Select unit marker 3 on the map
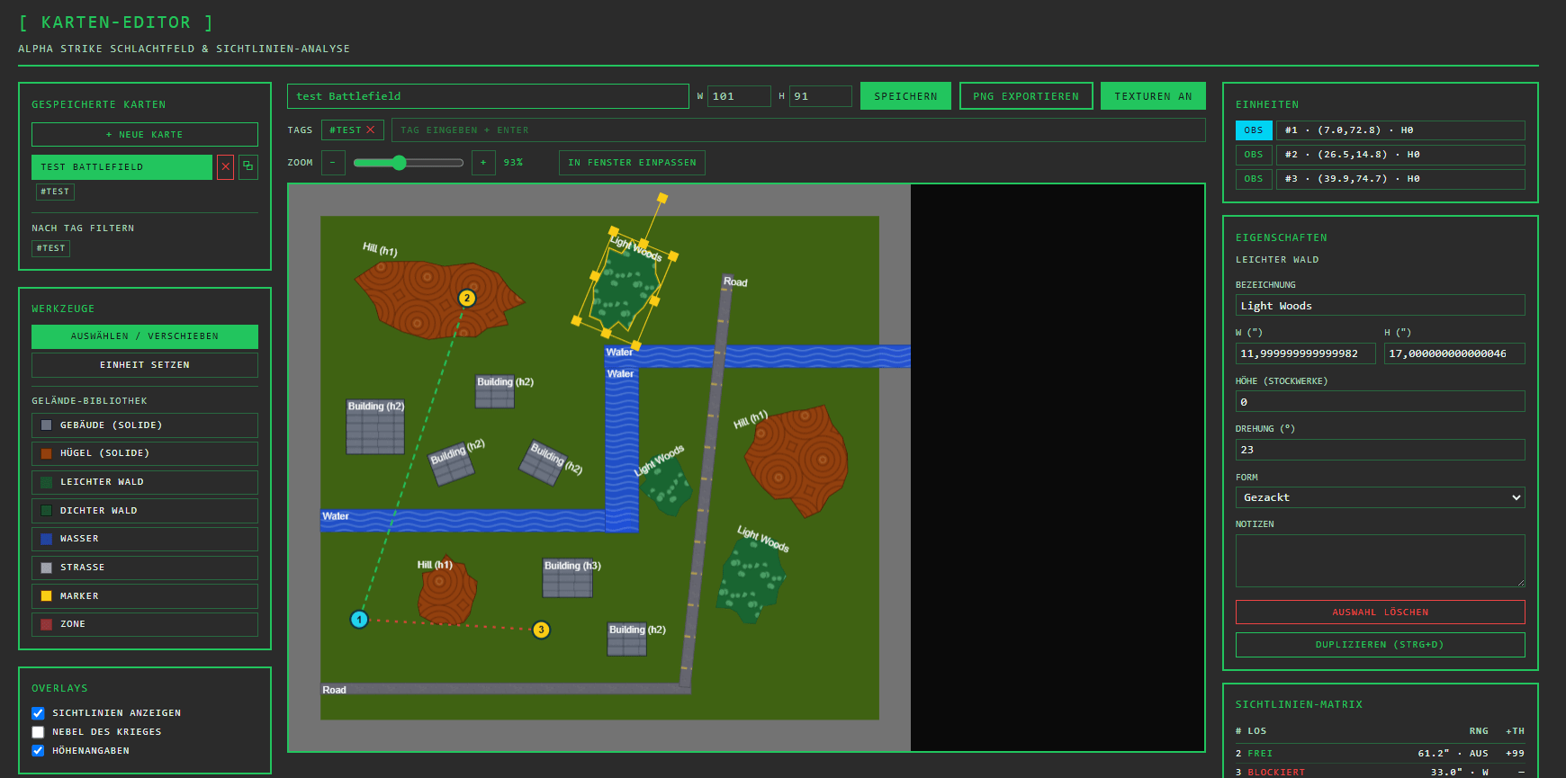The width and height of the screenshot is (1566, 778). 541,630
